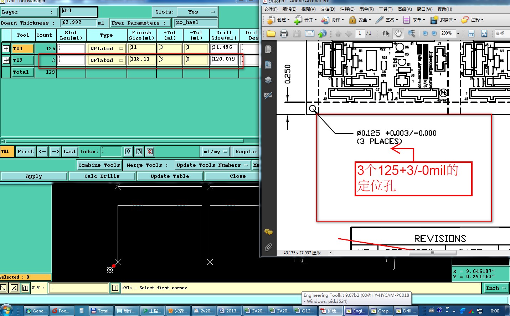Open the 视图(V) menu
This screenshot has width=510, height=316.
308,9
